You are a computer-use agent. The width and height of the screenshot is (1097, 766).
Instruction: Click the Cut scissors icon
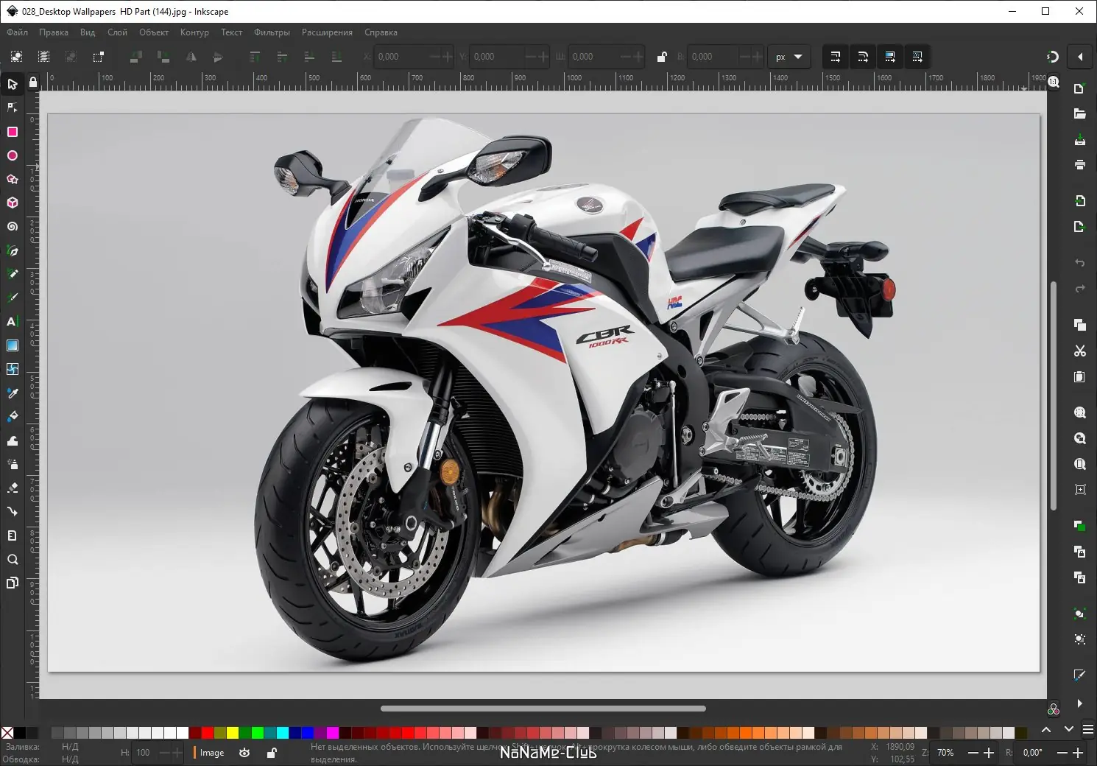pos(1080,351)
